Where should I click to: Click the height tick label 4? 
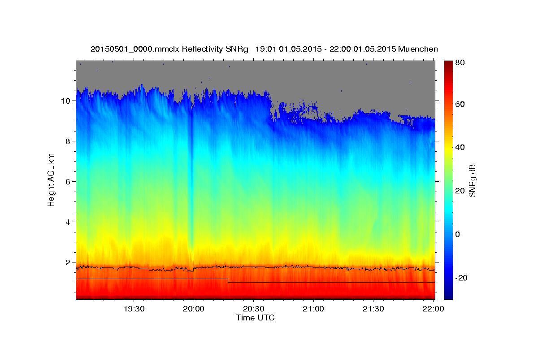(x=68, y=222)
